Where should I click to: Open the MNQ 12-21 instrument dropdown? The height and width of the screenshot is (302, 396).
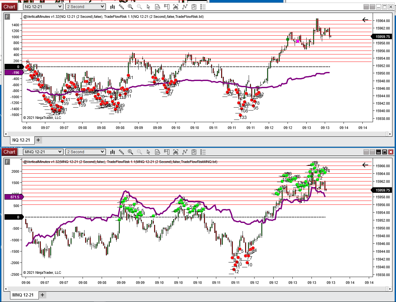click(43, 152)
